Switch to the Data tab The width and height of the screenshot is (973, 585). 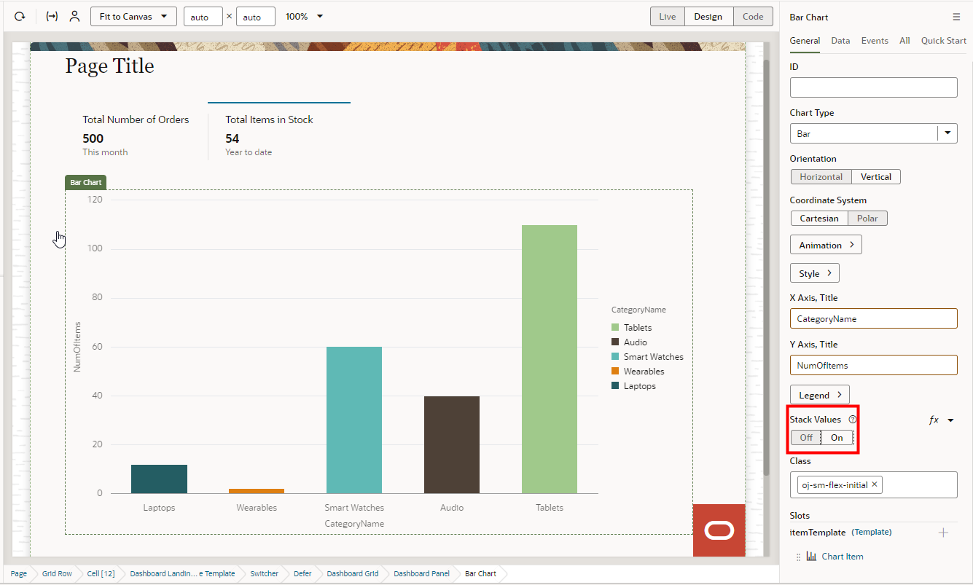(x=840, y=41)
